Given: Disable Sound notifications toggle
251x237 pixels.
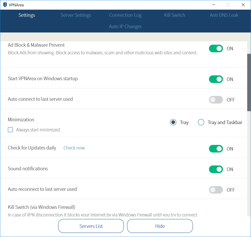Looking at the screenshot, I should (x=216, y=169).
